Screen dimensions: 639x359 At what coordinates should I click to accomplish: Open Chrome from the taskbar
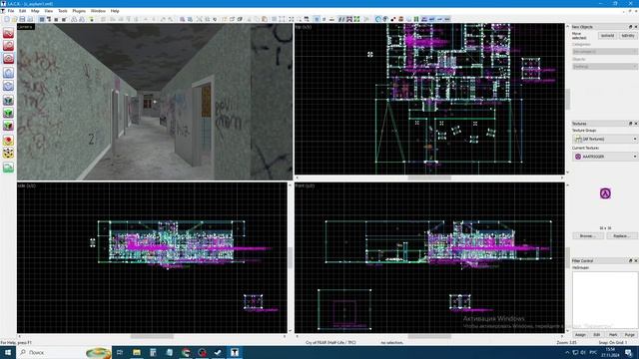(x=186, y=352)
